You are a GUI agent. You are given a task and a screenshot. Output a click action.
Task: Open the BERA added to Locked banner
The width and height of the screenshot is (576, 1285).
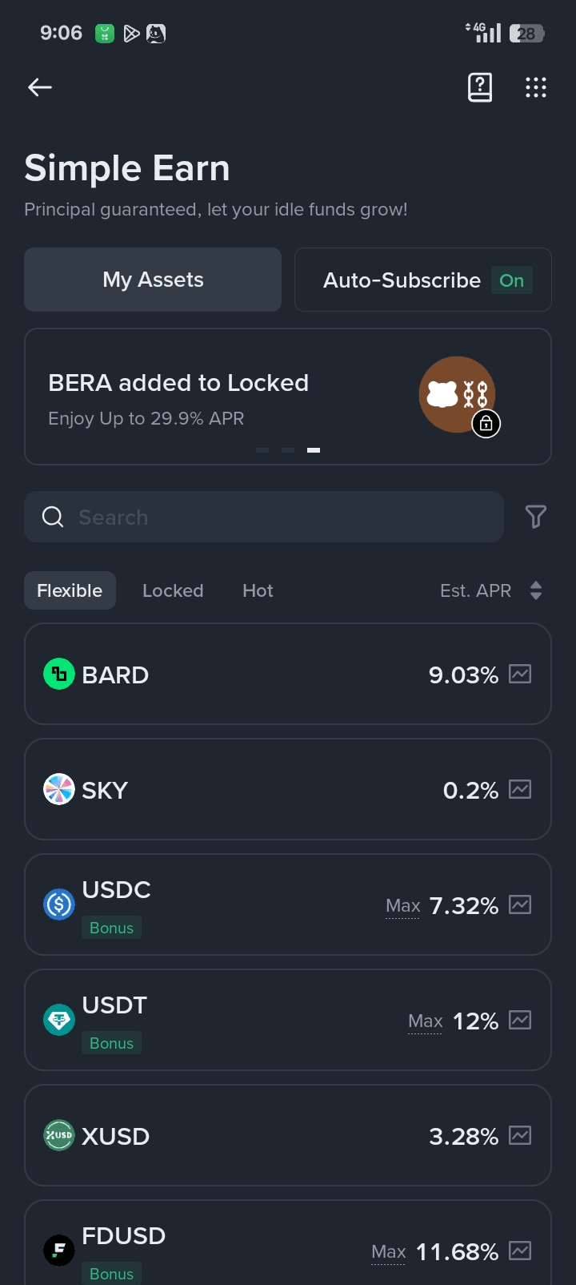pyautogui.click(x=240, y=397)
